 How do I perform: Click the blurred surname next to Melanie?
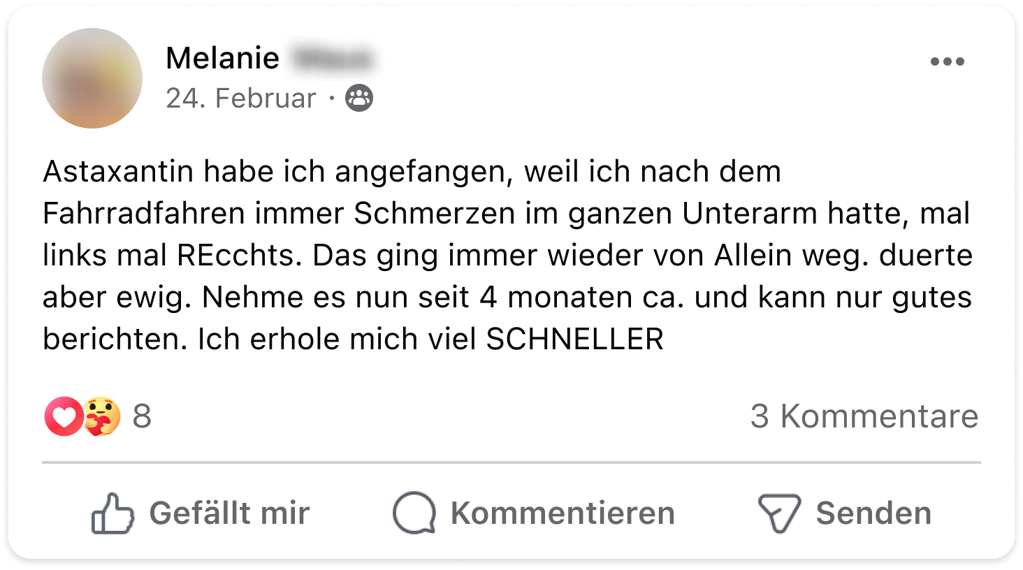[333, 58]
